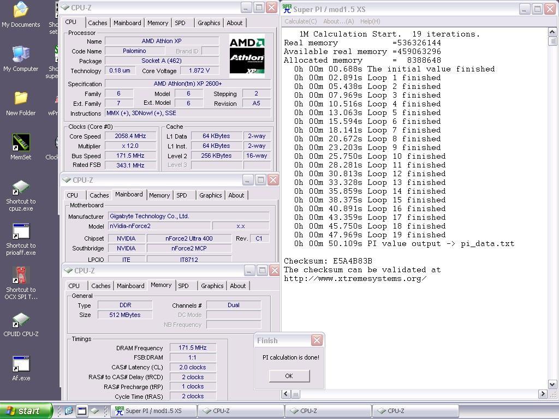
Task: Launch Shortcut to prioaff.exe icon
Action: (21, 240)
